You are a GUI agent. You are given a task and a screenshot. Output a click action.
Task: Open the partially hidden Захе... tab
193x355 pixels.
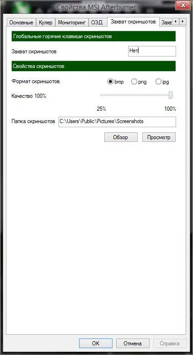pyautogui.click(x=166, y=23)
